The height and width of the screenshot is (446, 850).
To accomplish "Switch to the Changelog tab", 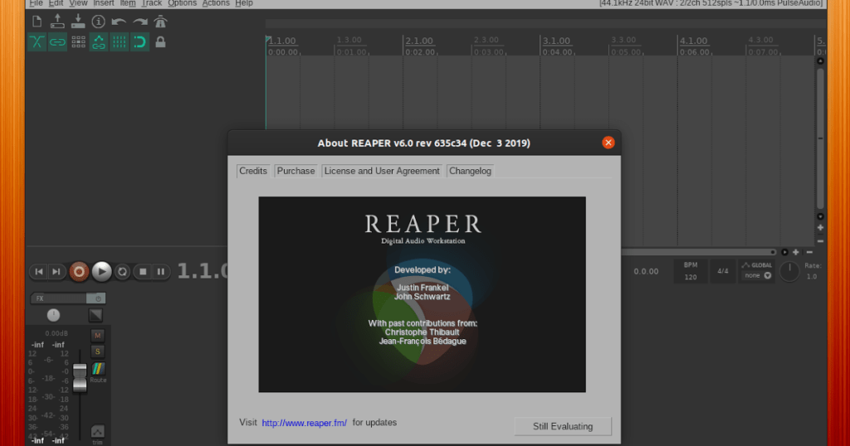I will (x=470, y=171).
